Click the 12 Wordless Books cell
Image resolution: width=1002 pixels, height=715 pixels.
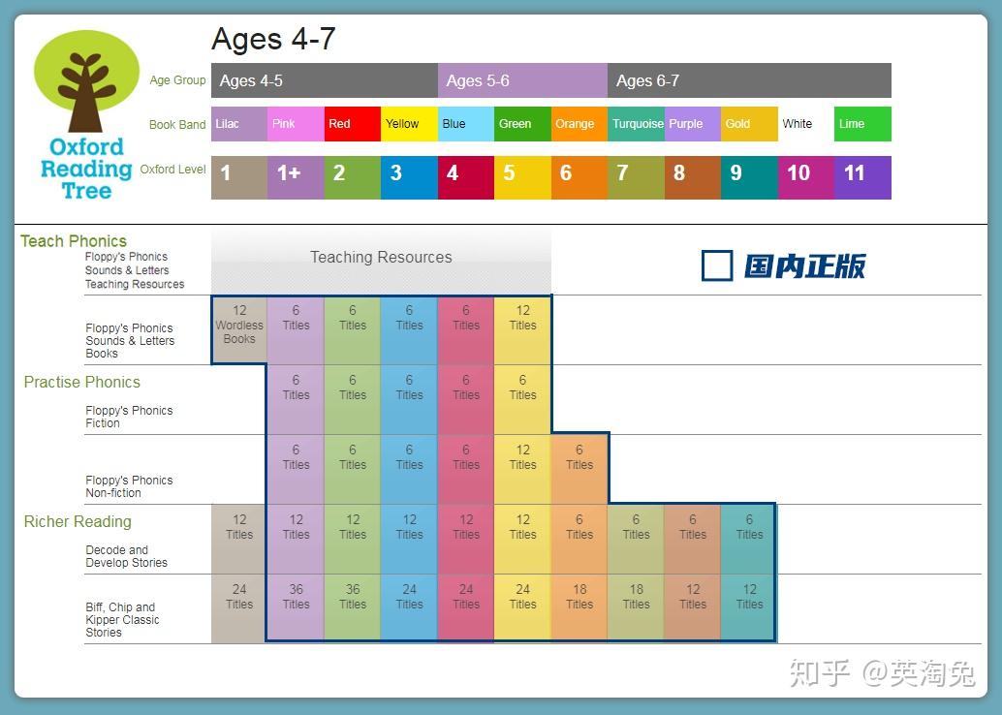[x=239, y=326]
